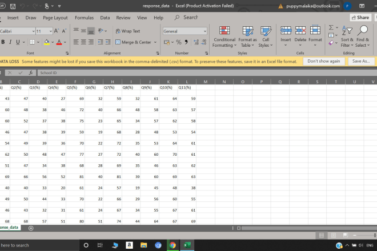Click the Clear eraser icon

[x=331, y=43]
